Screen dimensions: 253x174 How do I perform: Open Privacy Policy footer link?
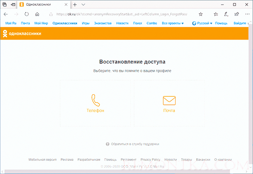[150, 160]
